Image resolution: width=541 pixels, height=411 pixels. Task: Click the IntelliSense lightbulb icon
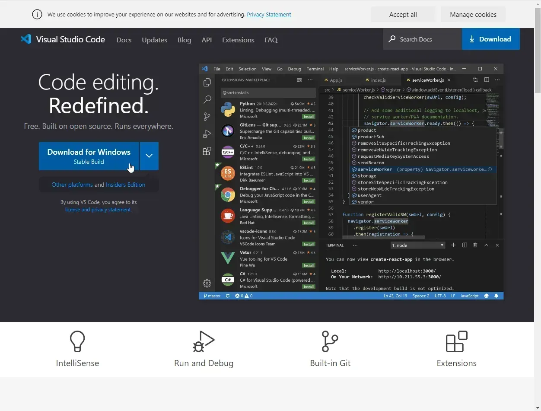(x=77, y=341)
